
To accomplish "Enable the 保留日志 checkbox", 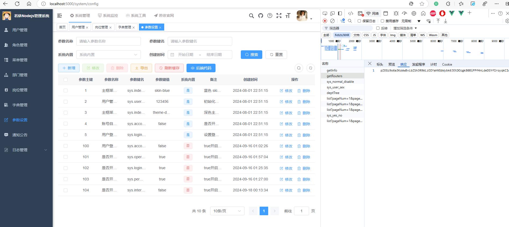I will point(359,21).
